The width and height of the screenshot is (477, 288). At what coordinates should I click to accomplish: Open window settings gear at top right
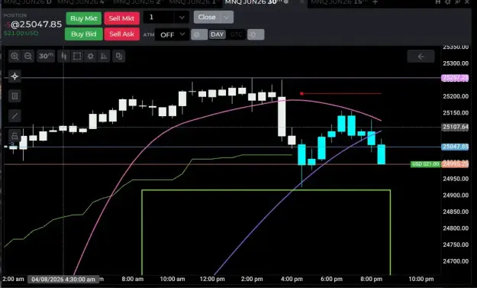[447, 2]
